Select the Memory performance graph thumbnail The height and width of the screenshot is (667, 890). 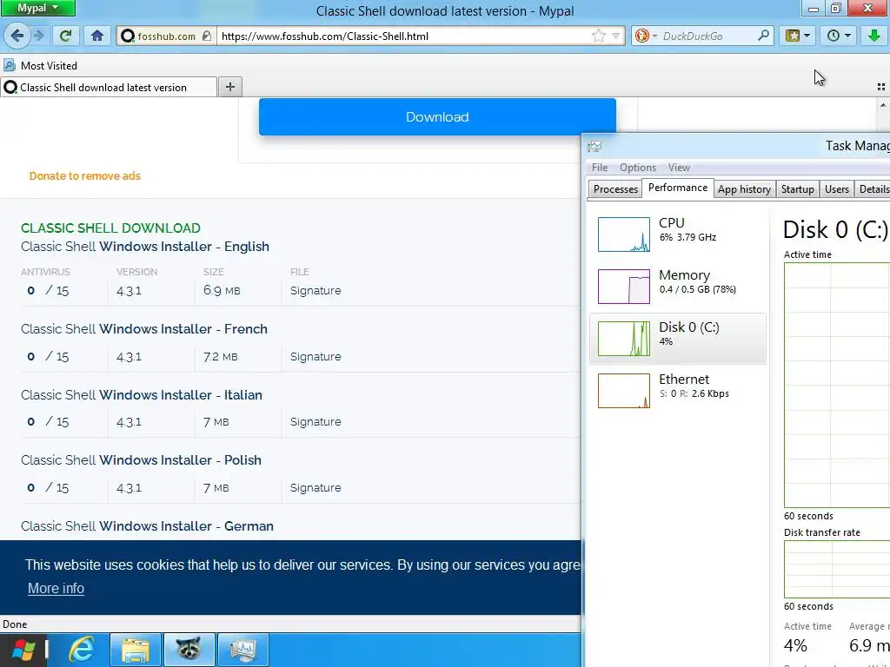click(x=624, y=287)
